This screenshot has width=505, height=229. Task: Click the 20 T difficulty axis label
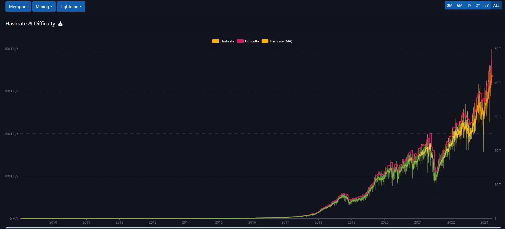point(498,151)
